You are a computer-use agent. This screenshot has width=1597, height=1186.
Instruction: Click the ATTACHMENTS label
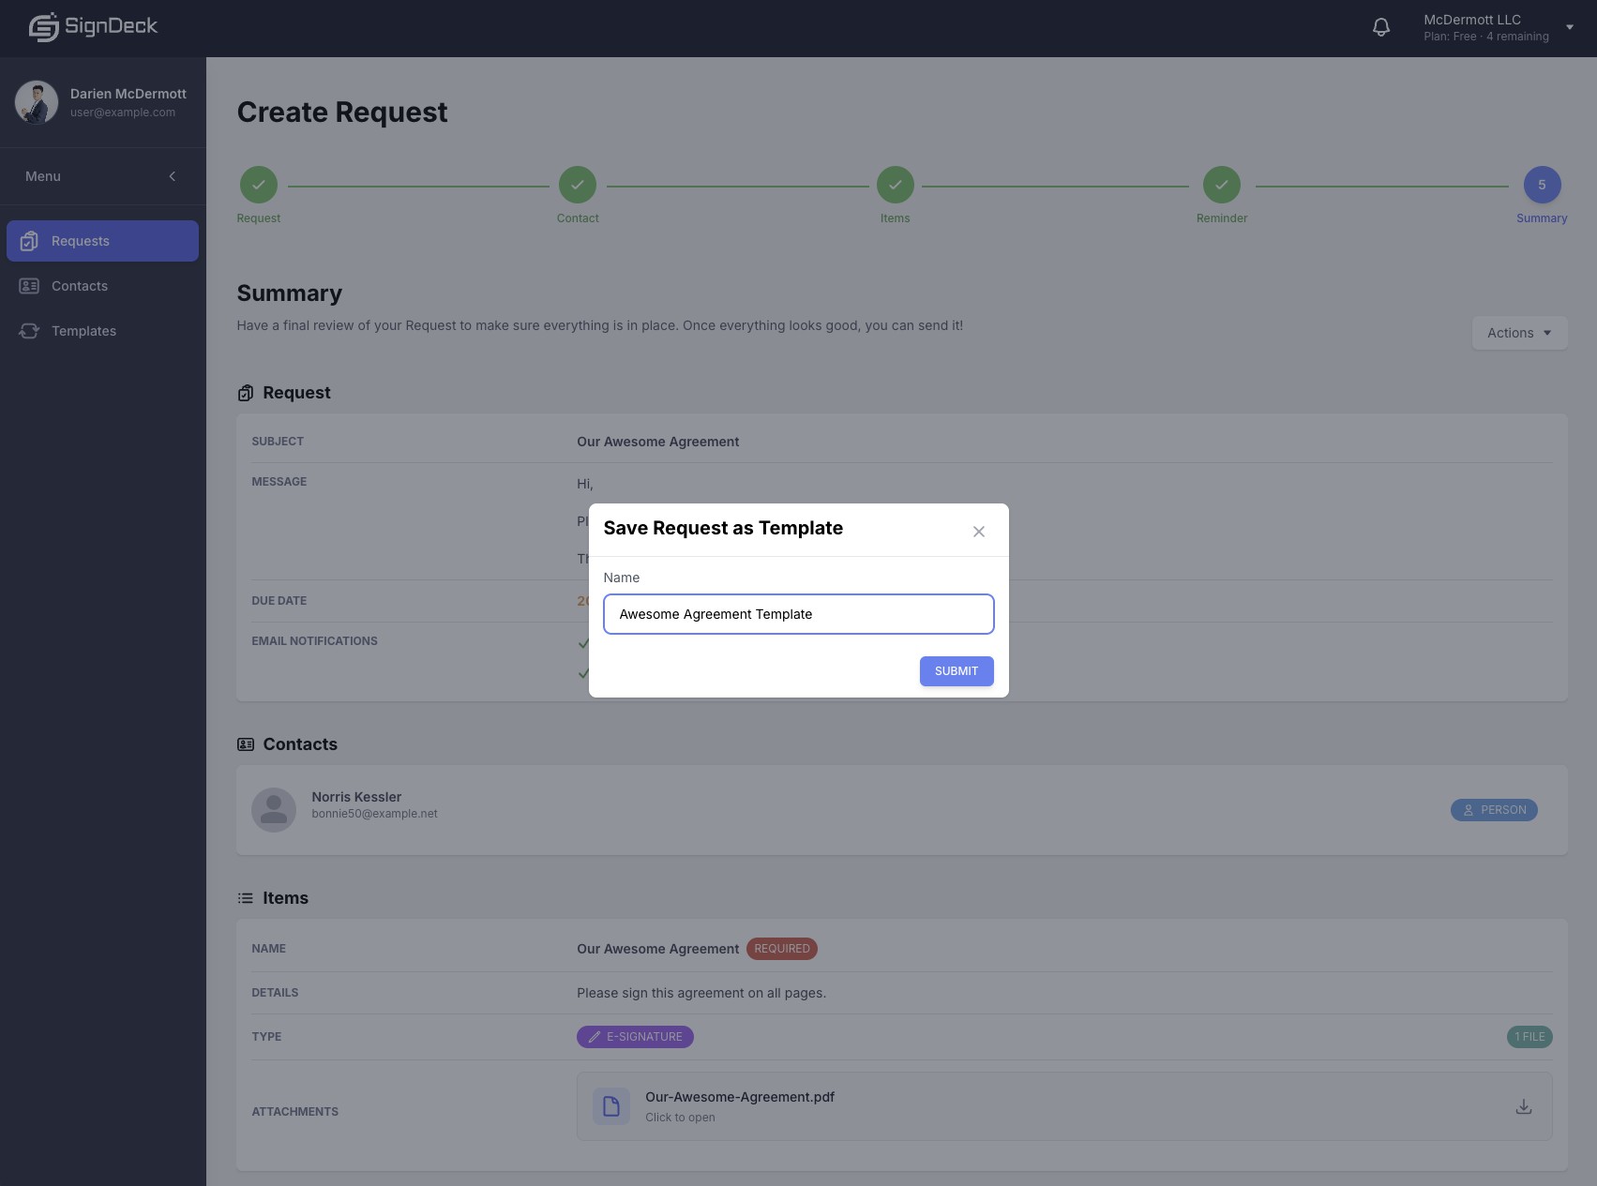click(294, 1112)
